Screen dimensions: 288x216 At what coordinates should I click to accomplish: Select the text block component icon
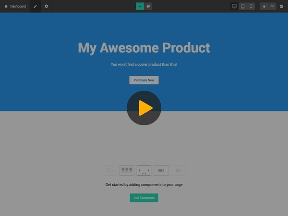click(109, 170)
